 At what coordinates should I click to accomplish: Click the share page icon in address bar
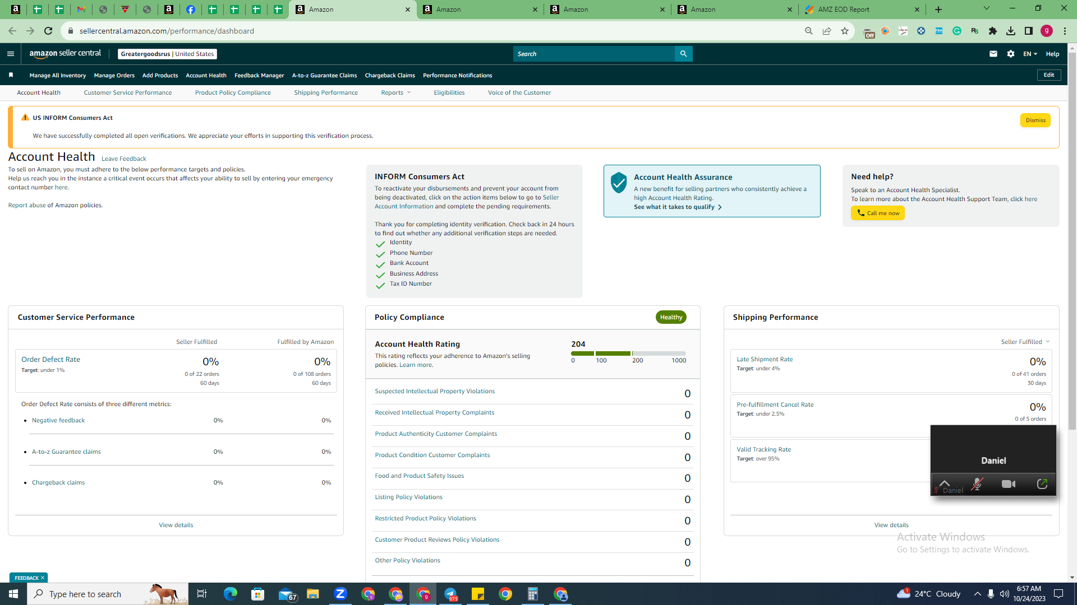tap(827, 31)
